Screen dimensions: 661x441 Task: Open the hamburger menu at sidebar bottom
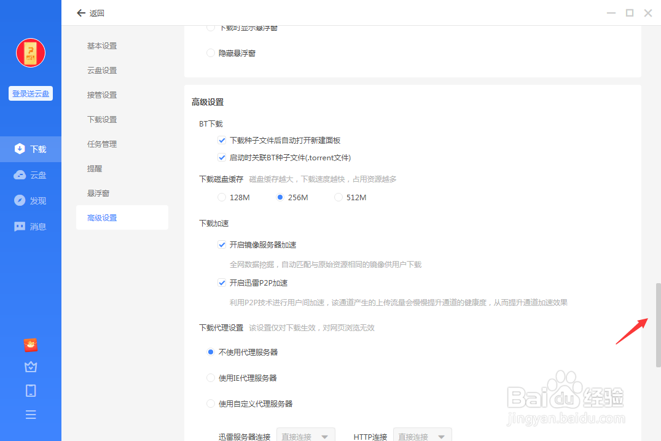click(31, 415)
